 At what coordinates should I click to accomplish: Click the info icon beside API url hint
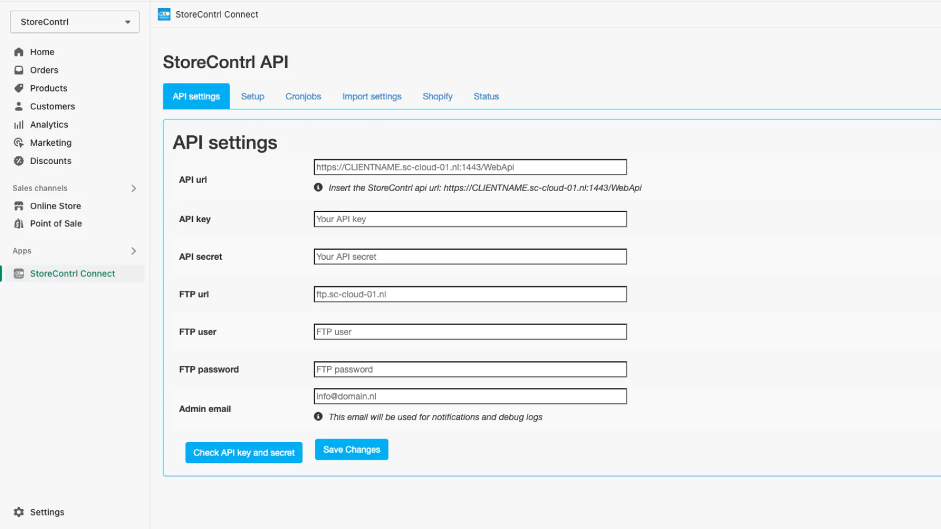coord(318,188)
